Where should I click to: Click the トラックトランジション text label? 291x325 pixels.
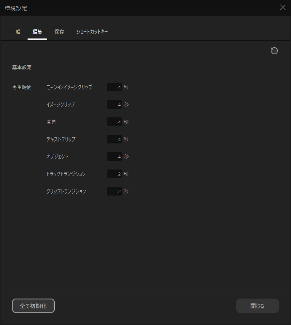(x=66, y=174)
